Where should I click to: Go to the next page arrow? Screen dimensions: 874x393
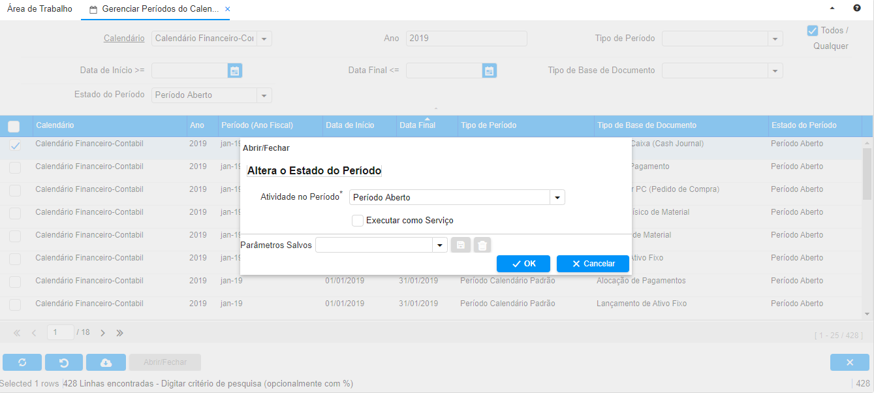pos(103,333)
